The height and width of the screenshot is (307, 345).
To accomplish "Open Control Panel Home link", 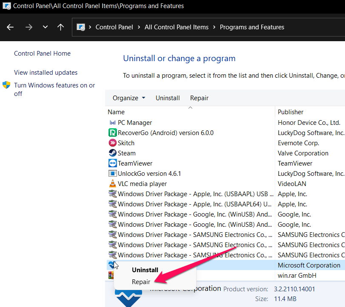I will (x=42, y=54).
